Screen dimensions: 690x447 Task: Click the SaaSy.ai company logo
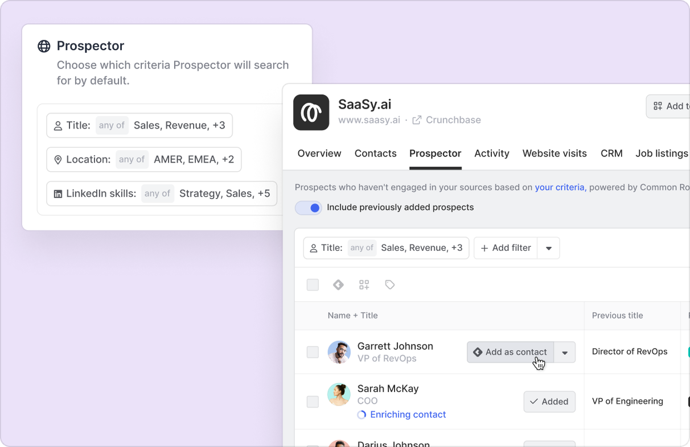pyautogui.click(x=311, y=113)
